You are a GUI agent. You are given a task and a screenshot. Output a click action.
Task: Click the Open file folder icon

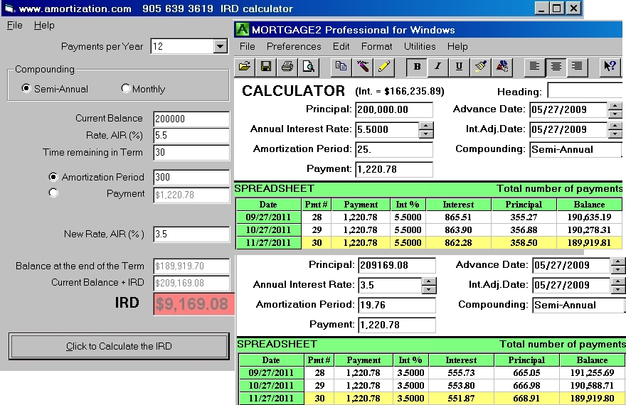(x=245, y=67)
